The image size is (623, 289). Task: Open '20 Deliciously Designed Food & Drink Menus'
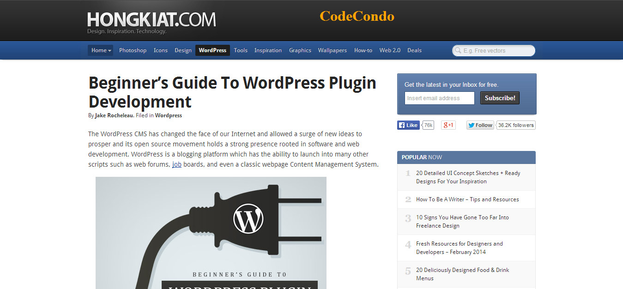click(x=462, y=274)
